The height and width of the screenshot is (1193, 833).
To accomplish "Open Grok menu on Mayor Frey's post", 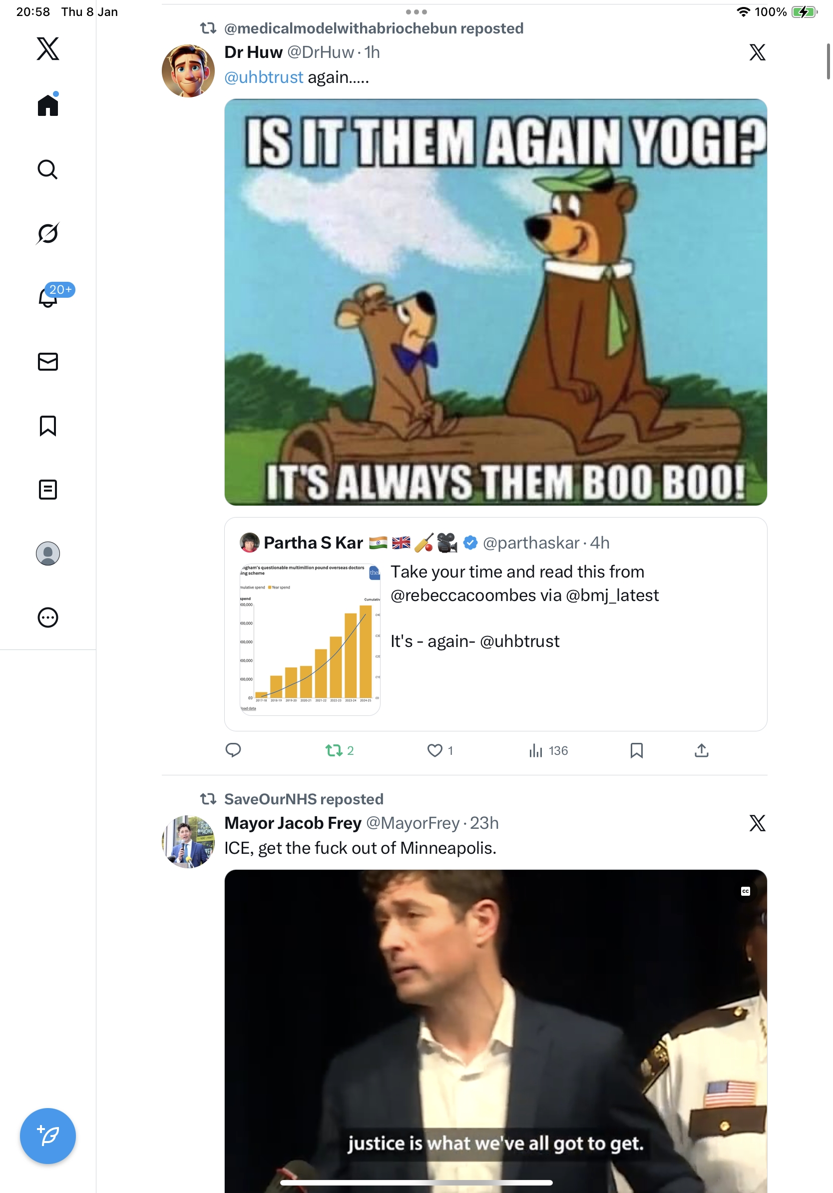I will [x=757, y=823].
